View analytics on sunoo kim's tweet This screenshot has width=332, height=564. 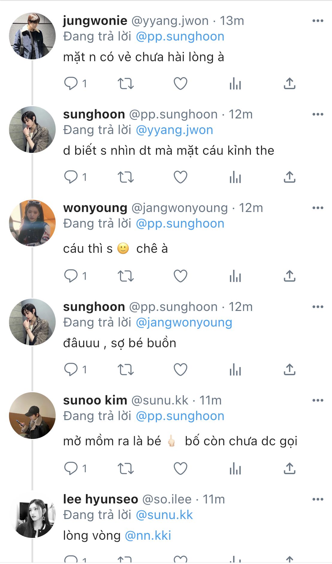click(235, 469)
